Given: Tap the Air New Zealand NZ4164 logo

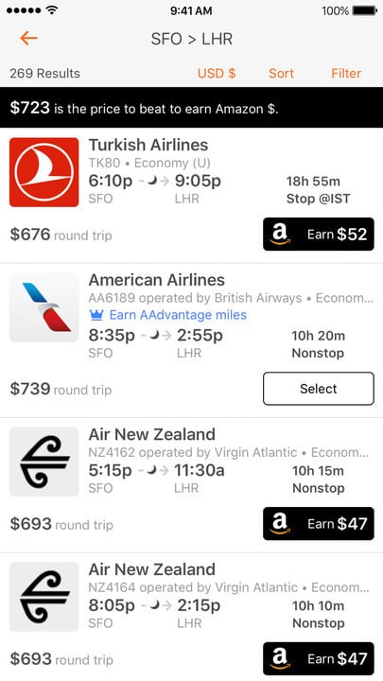Looking at the screenshot, I should click(x=44, y=597).
